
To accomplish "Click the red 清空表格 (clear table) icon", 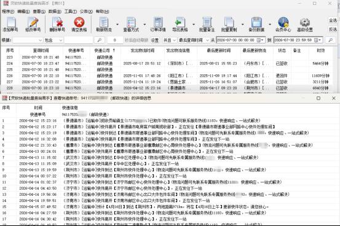I will (x=79, y=25).
